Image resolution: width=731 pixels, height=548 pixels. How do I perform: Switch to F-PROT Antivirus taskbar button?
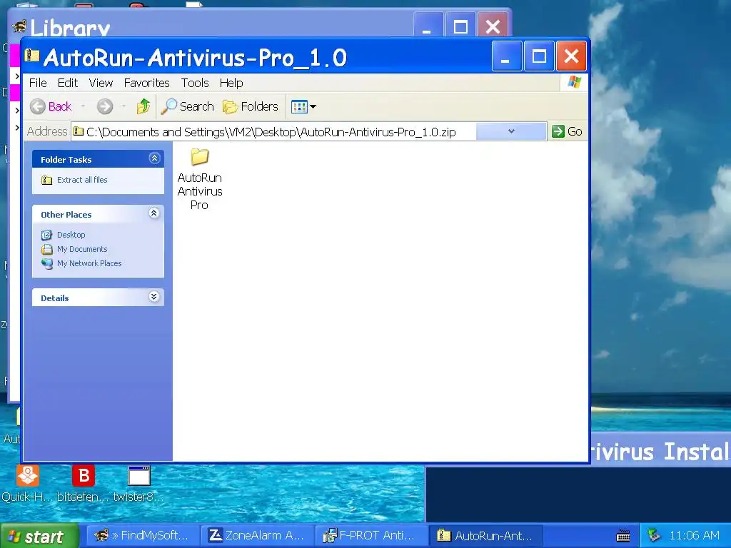(x=370, y=536)
